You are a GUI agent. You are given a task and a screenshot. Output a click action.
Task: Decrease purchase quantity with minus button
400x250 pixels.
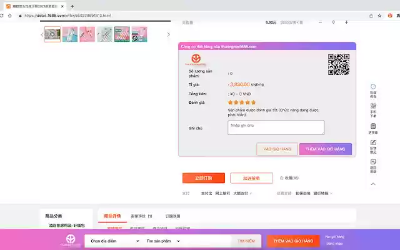click(x=320, y=22)
